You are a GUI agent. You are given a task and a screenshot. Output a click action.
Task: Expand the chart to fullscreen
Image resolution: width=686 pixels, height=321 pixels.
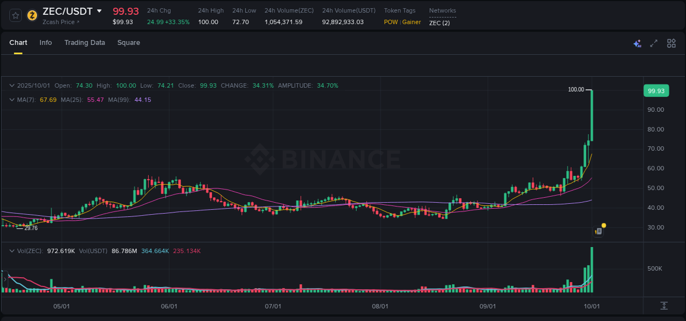pos(654,43)
